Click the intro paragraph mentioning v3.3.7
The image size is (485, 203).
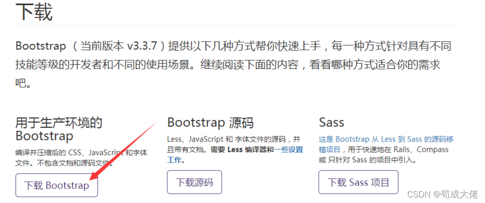233,65
